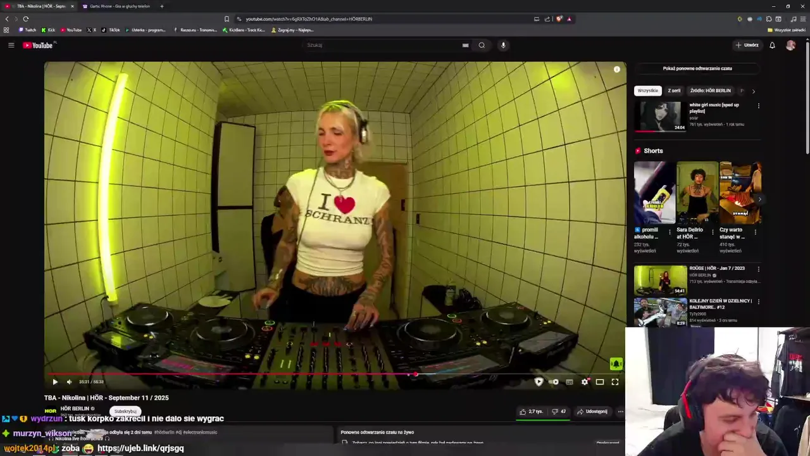The height and width of the screenshot is (456, 810).
Task: Open the ROÜGE | HÖR - Jan 7 / 2023 video
Action: 660,280
